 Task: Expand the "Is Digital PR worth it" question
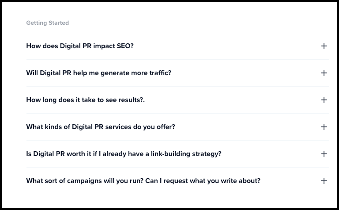pos(124,154)
